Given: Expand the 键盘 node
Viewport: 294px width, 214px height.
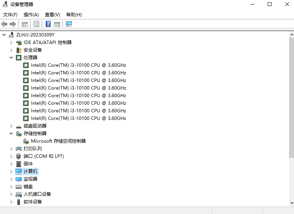Looking at the screenshot, I should (x=11, y=187).
